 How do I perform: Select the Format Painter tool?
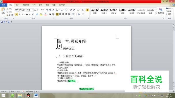[10, 15]
